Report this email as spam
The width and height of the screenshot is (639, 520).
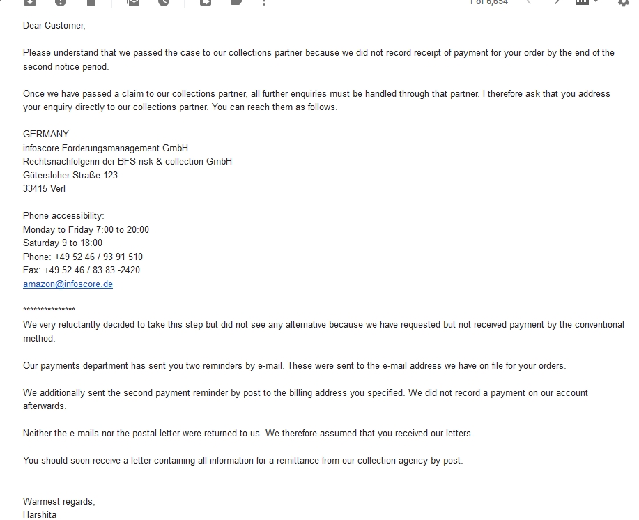point(61,2)
